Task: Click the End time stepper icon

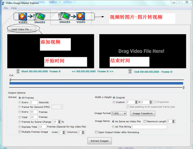Action: [132, 72]
